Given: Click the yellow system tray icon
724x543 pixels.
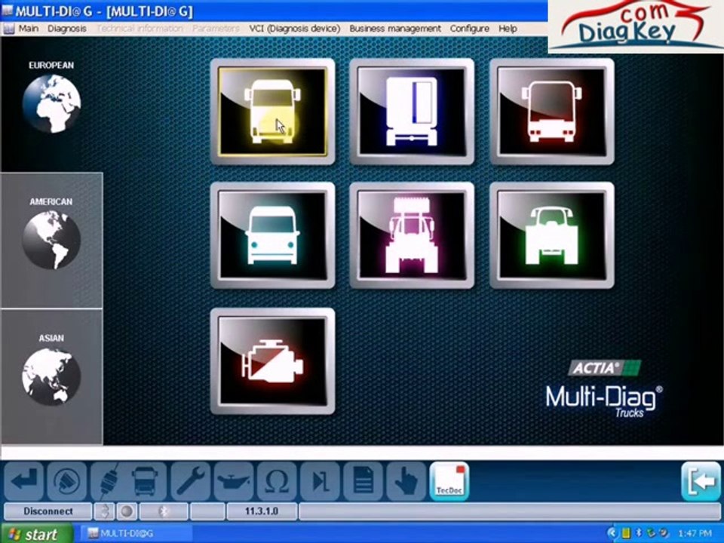Looking at the screenshot, I should tap(626, 534).
